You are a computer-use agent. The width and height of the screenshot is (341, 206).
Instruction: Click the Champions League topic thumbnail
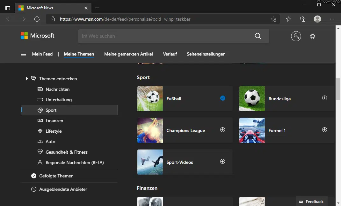[x=150, y=130]
